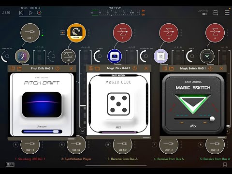Toggle record-arm R button on channel 4
232x174 pixels.
click(154, 145)
